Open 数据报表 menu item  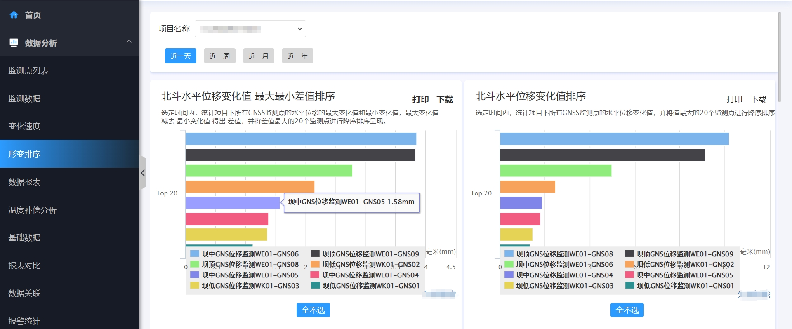[x=69, y=182]
